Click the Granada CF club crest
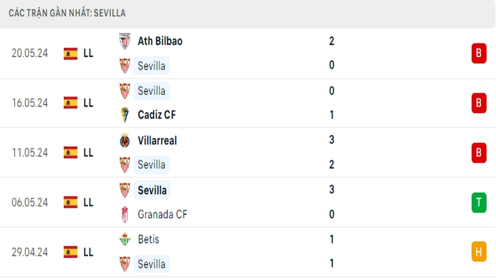The height and width of the screenshot is (279, 496). point(125,214)
